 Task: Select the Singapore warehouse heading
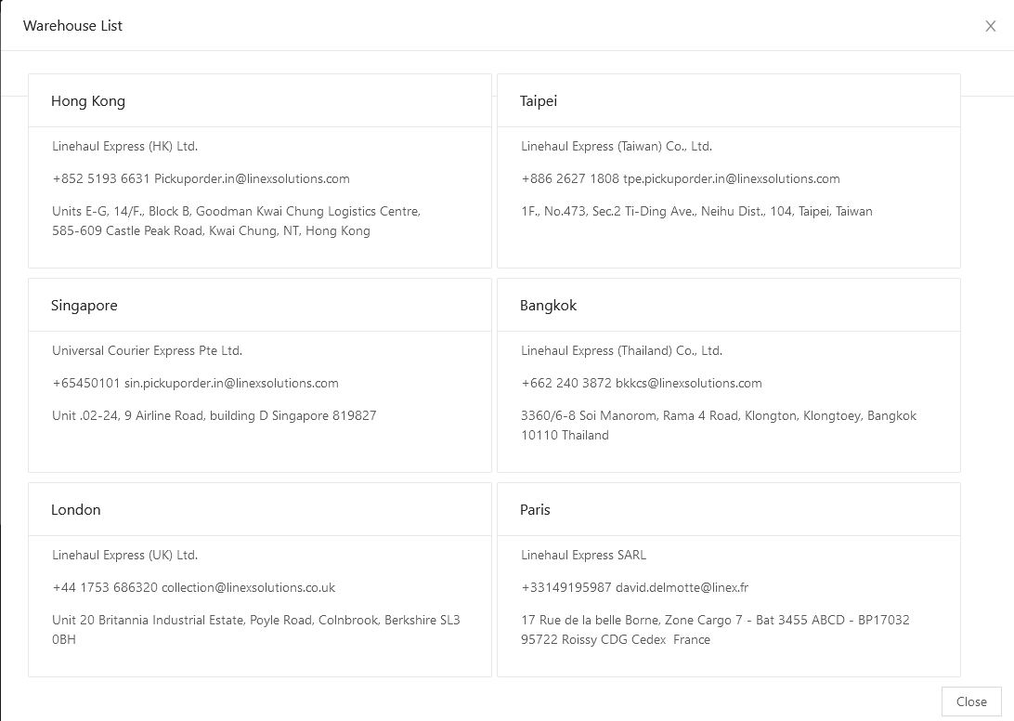pos(84,306)
